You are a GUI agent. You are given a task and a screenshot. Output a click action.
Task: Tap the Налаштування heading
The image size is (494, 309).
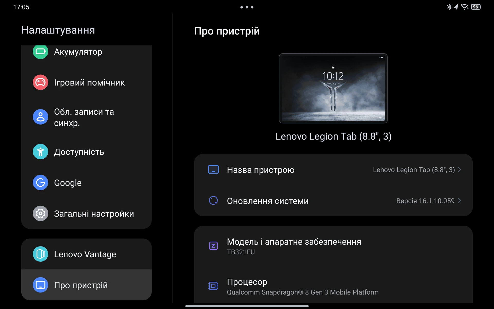58,30
